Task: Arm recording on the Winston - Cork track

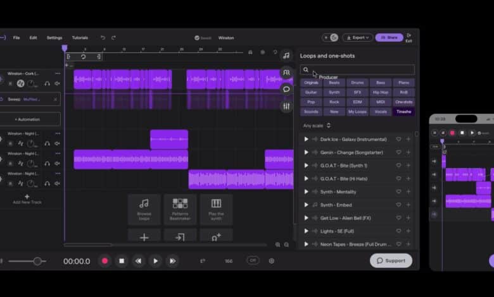Action: coord(10,83)
